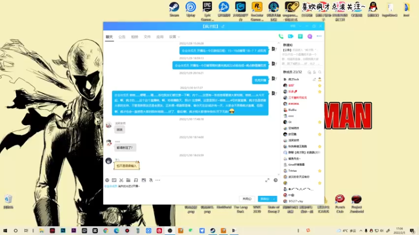The width and height of the screenshot is (419, 235).
Task: Select member 疯才lock in the member list
Action: pyautogui.click(x=302, y=79)
